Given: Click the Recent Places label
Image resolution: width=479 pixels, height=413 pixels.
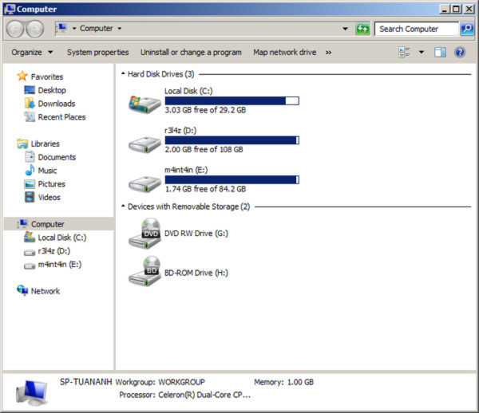Looking at the screenshot, I should tap(61, 117).
